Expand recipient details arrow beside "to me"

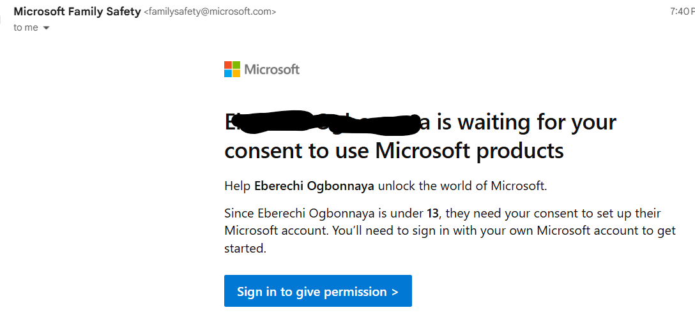pos(47,28)
